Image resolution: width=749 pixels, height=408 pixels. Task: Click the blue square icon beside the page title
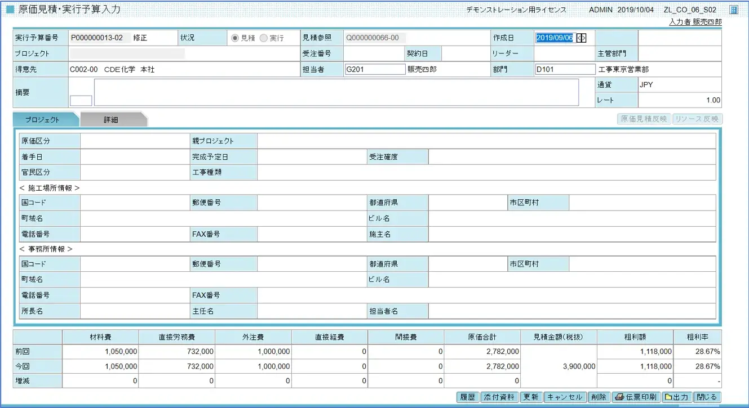10,10
